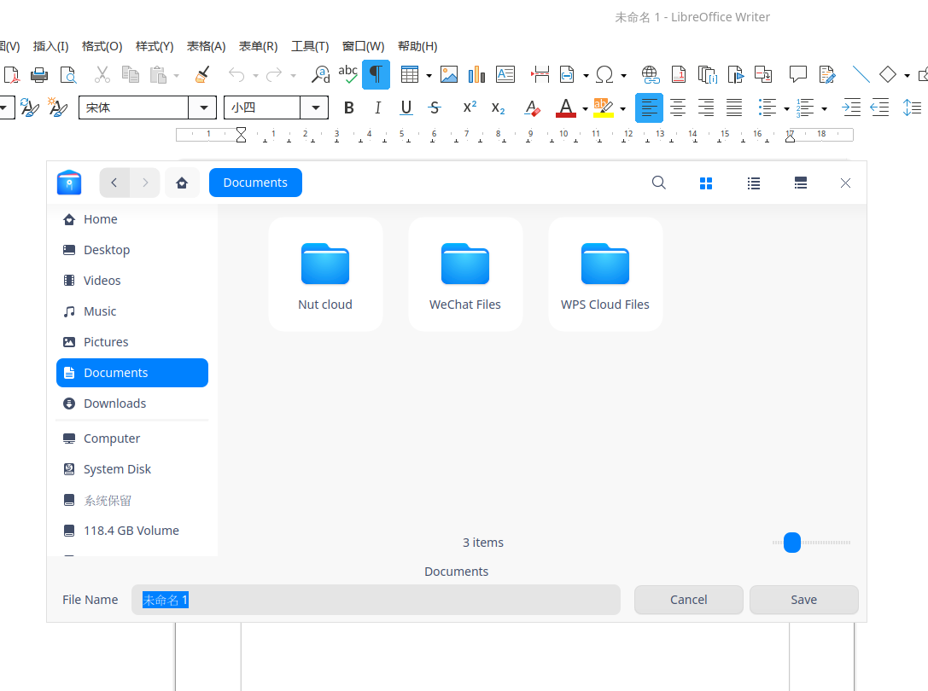Insert a special character via omega icon
The height and width of the screenshot is (691, 928).
pos(604,75)
